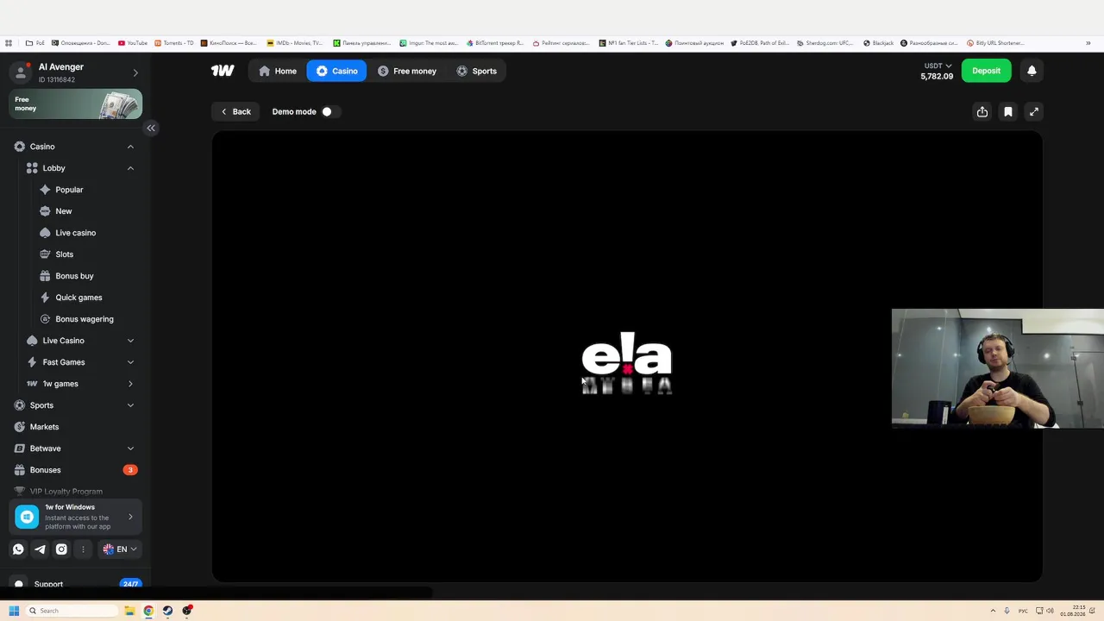This screenshot has width=1104, height=621.
Task: Open the taskbar clock and date
Action: pyautogui.click(x=1073, y=611)
